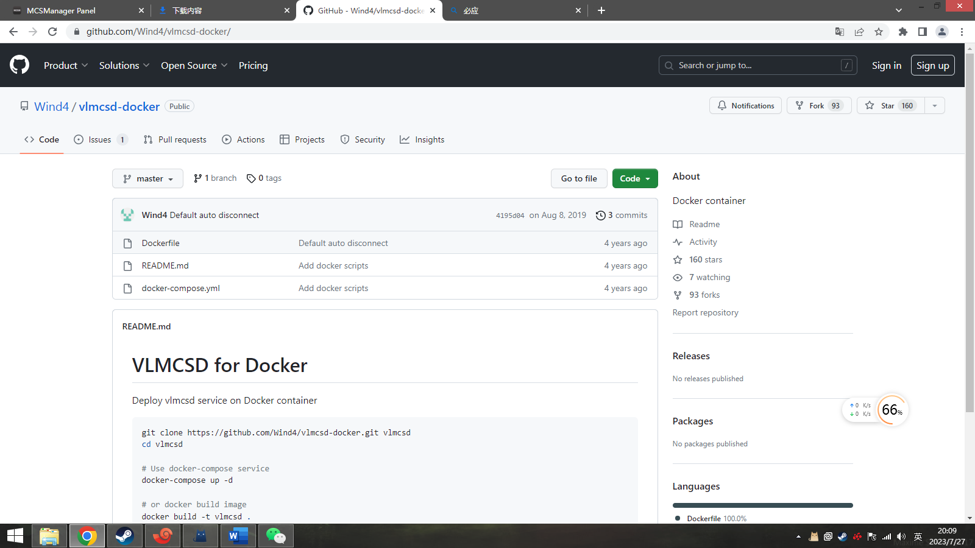Switch to the 下载内容 browser tab
975x548 pixels.
[x=223, y=10]
